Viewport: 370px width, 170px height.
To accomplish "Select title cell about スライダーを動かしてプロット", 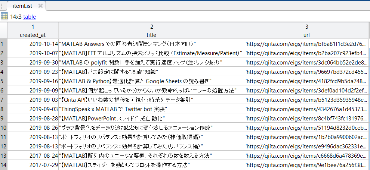I will 151,165.
